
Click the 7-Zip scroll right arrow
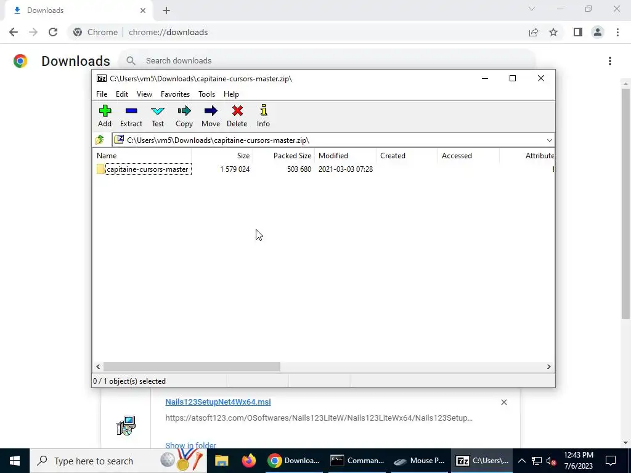click(x=549, y=367)
